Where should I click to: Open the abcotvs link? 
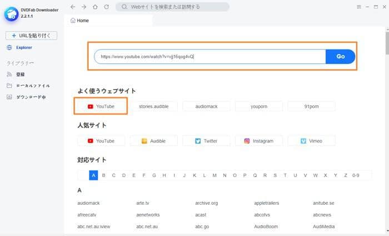(x=262, y=215)
